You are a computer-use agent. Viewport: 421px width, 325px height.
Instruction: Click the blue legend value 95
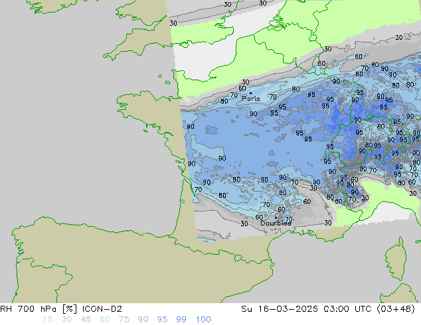tap(162, 320)
